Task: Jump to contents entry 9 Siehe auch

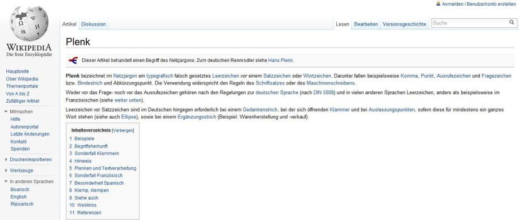Action: pos(84,198)
